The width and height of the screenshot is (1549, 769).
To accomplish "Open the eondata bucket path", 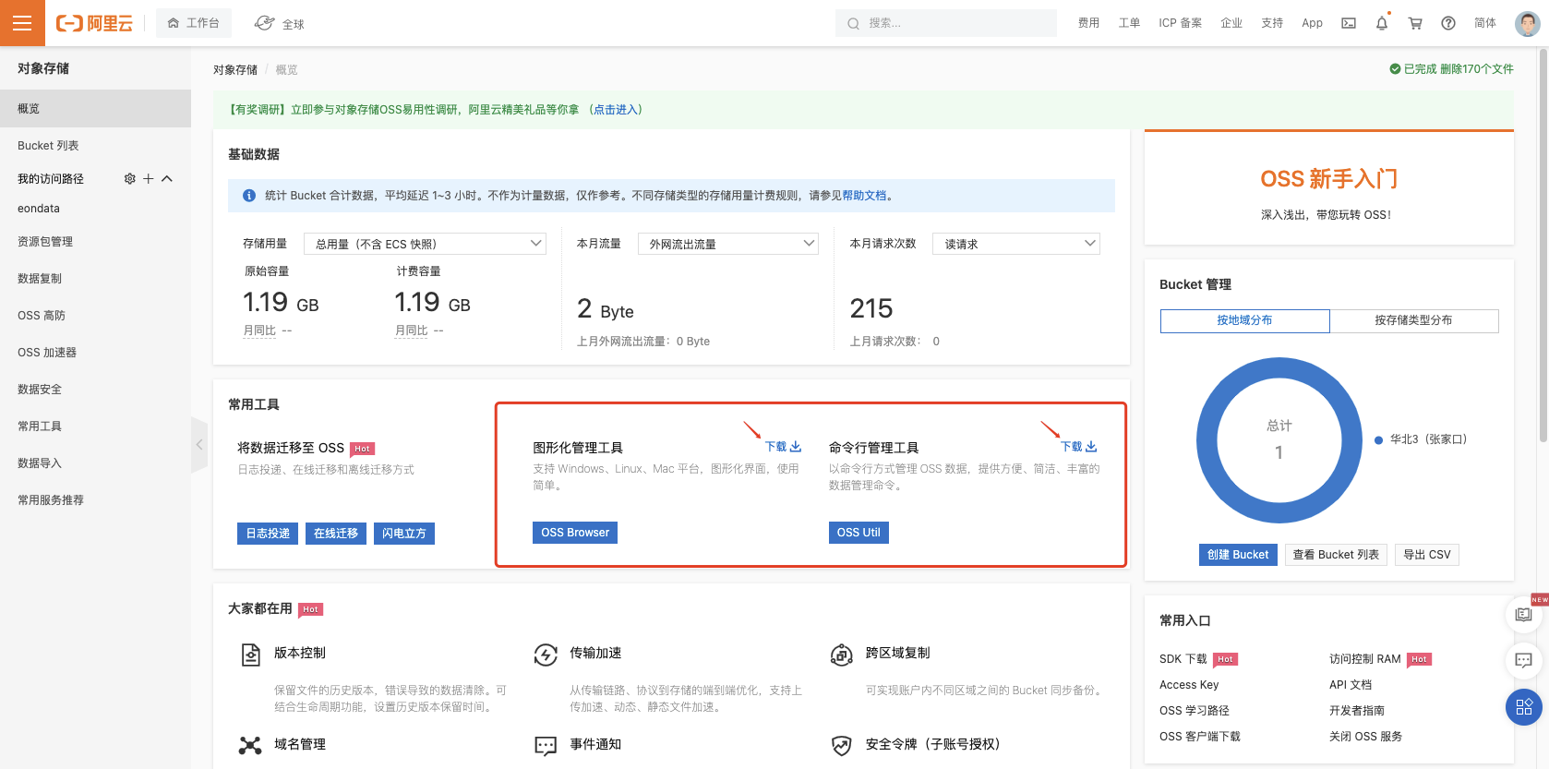I will (x=39, y=209).
